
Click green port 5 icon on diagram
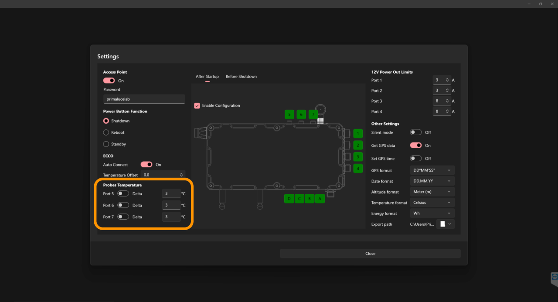[289, 115]
